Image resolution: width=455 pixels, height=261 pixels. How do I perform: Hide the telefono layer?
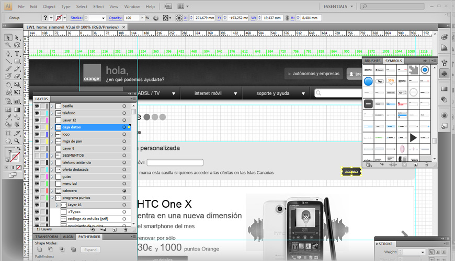[37, 113]
